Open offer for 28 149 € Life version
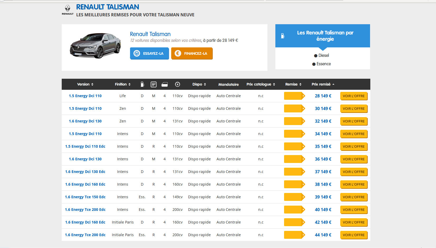436x248 pixels. [354, 96]
